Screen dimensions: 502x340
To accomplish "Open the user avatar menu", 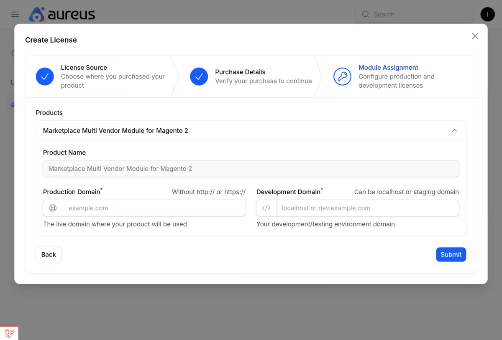I will point(487,14).
